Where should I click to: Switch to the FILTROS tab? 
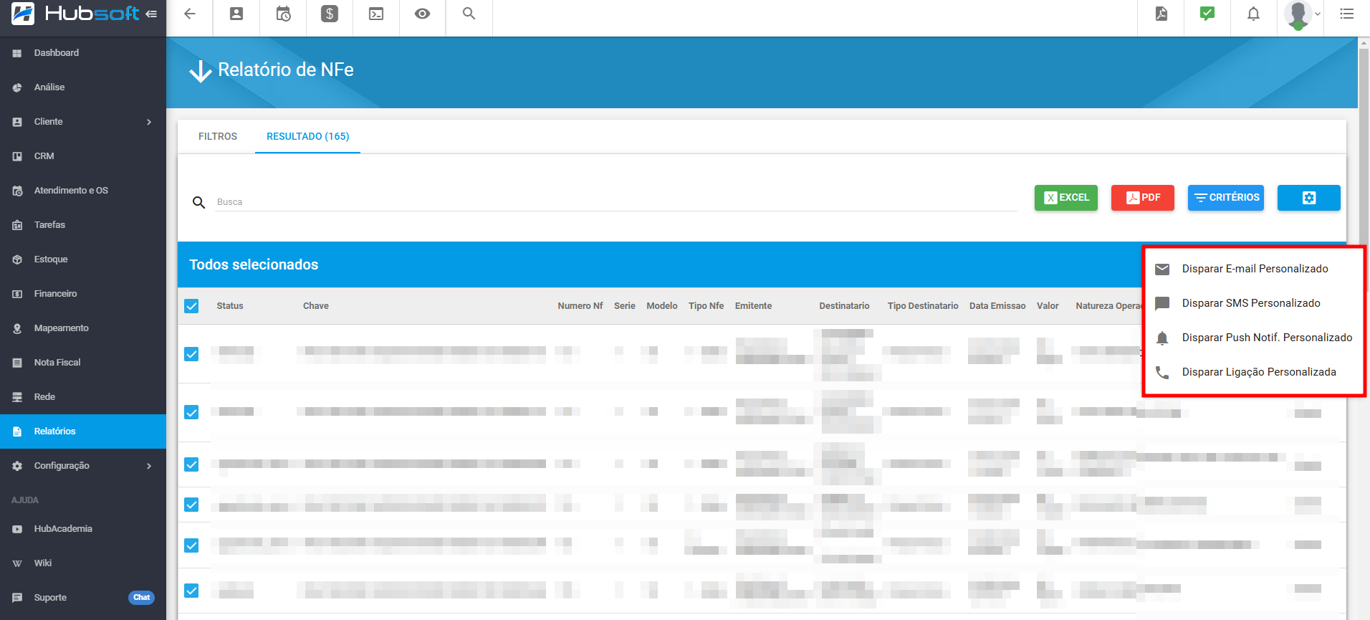[x=218, y=136]
